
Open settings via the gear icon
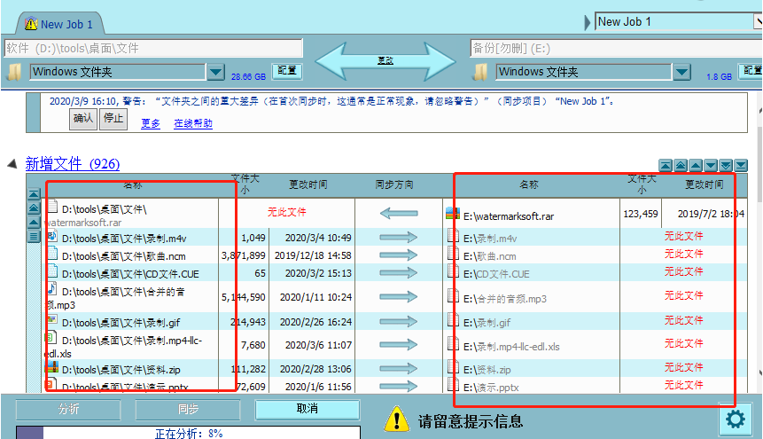pyautogui.click(x=735, y=419)
